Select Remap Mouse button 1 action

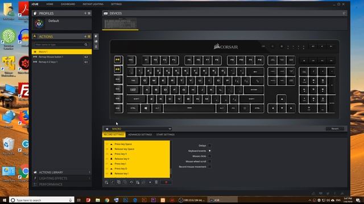click(62, 57)
